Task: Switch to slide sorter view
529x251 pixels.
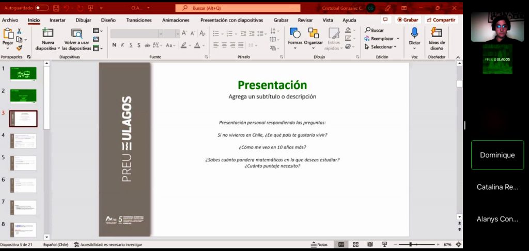Action: tap(355, 244)
